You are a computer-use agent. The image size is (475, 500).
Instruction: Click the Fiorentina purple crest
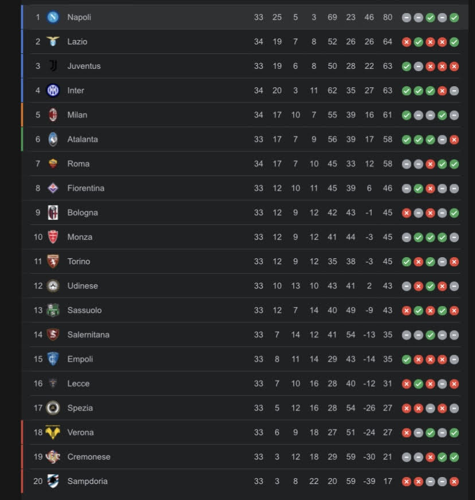point(53,188)
